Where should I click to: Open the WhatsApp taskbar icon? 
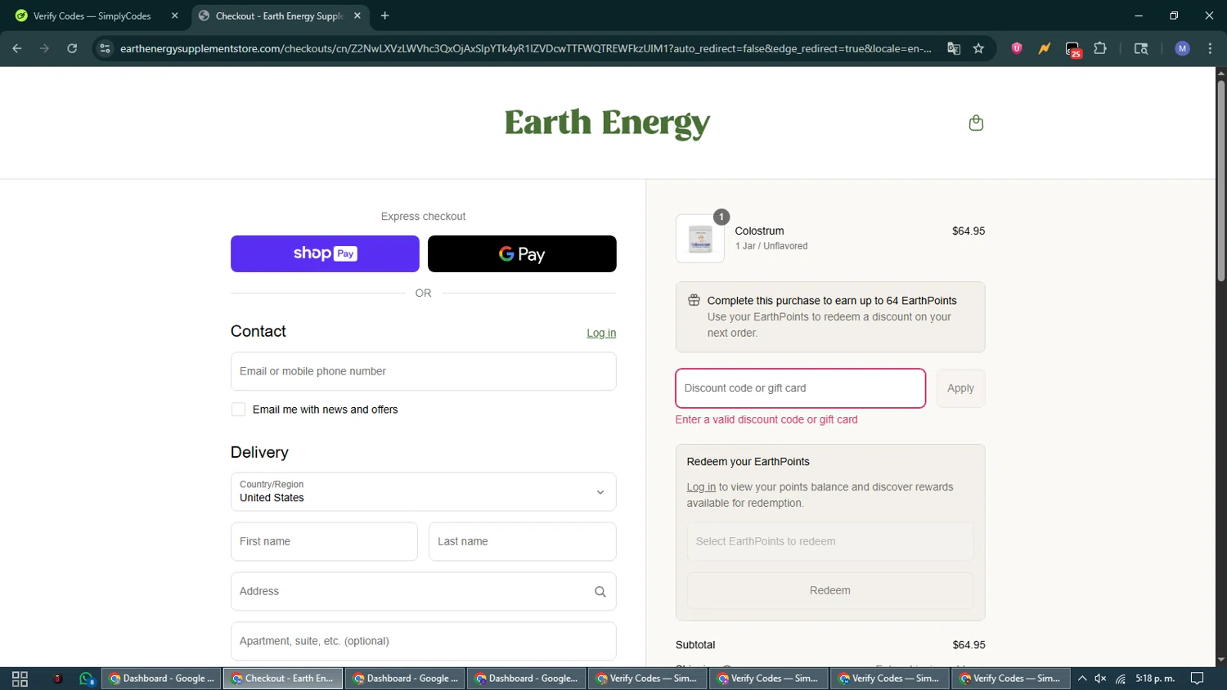pos(87,679)
